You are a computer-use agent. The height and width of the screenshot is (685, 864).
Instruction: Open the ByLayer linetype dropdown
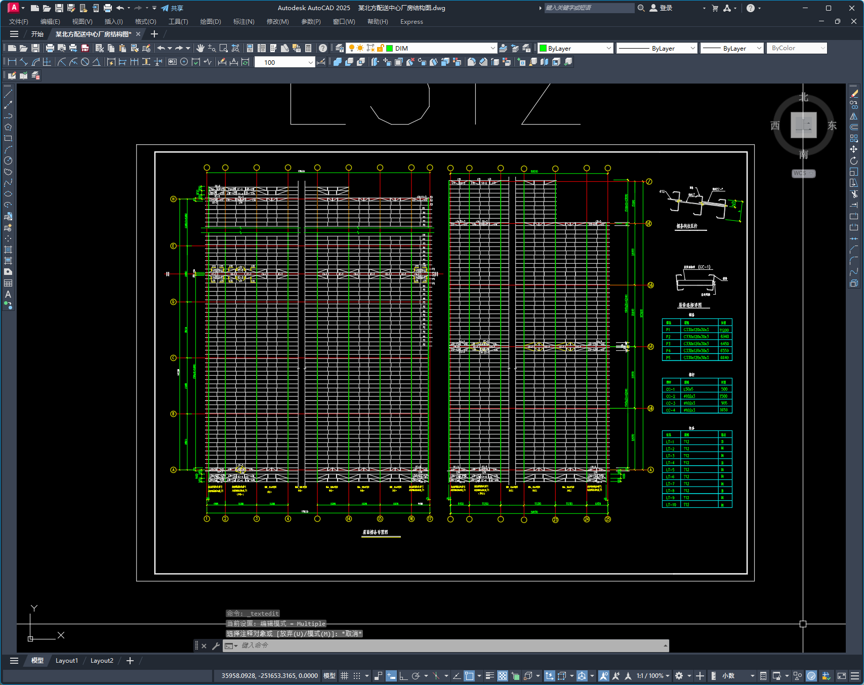693,48
